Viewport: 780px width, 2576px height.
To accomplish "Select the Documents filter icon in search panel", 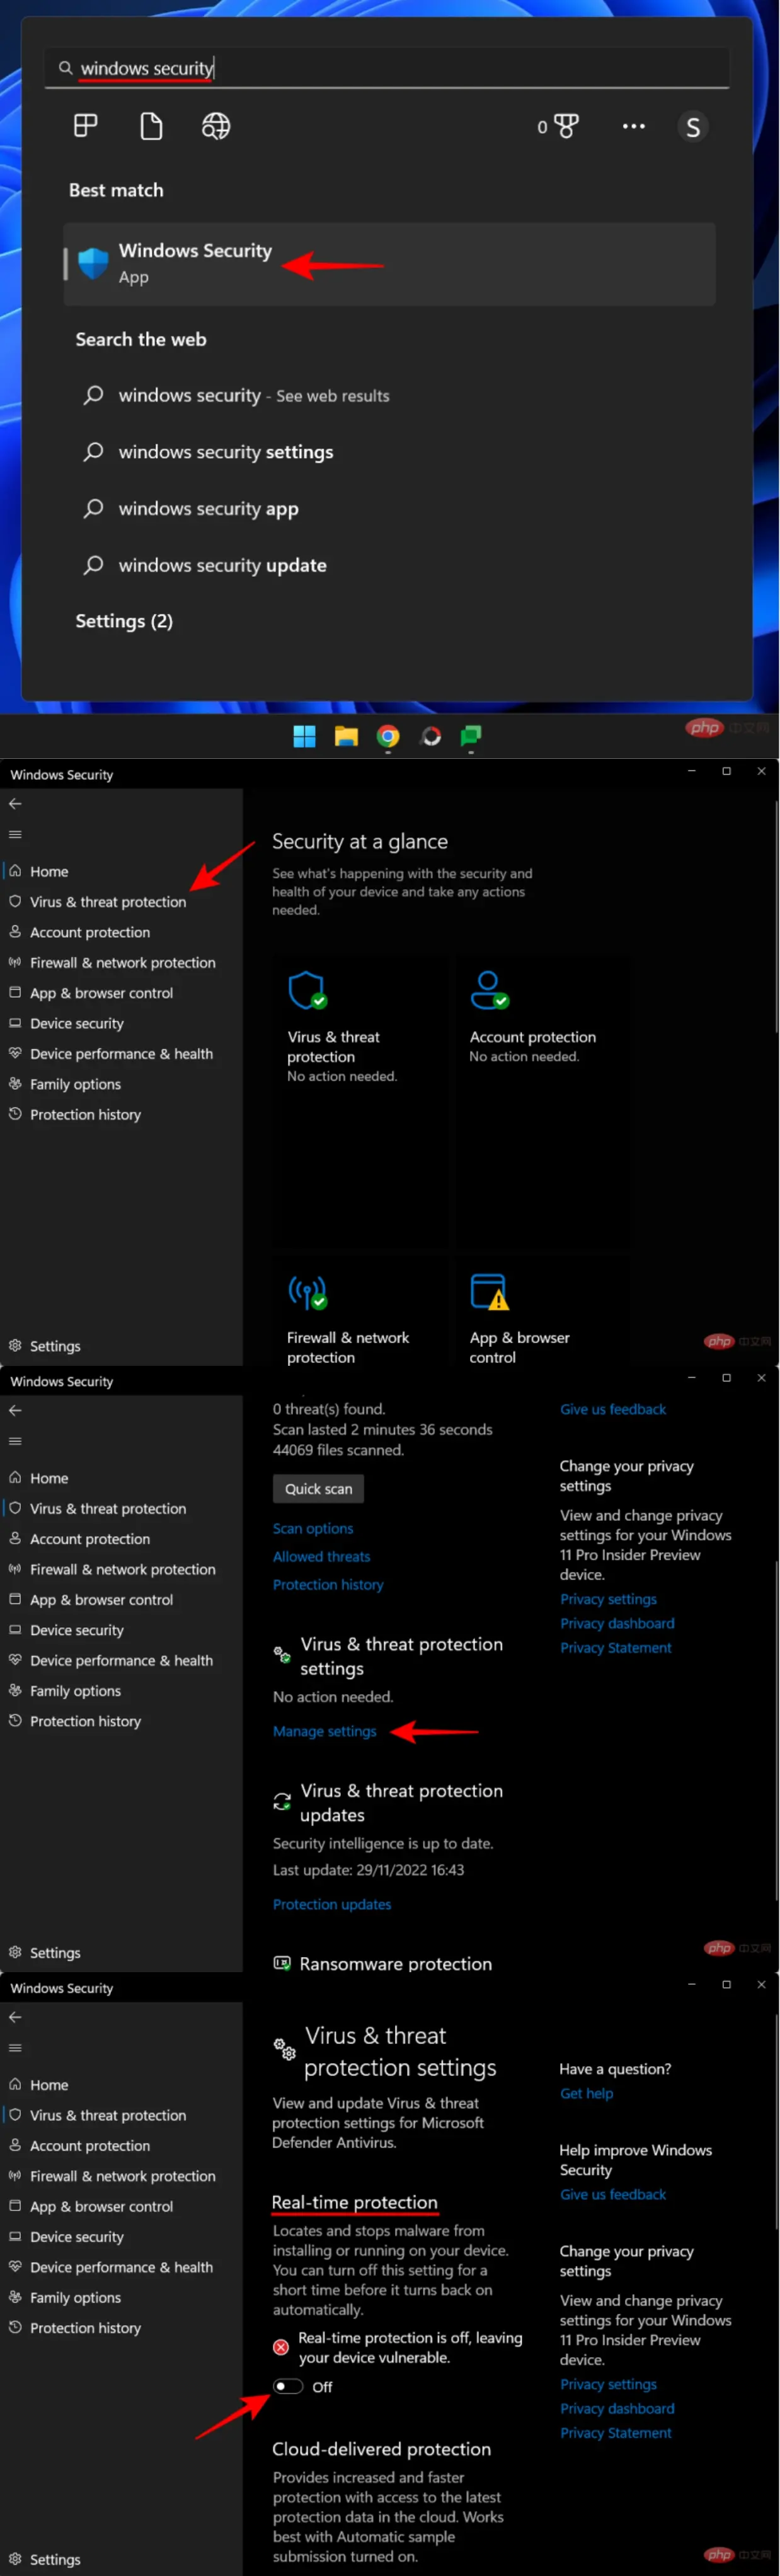I will 151,126.
